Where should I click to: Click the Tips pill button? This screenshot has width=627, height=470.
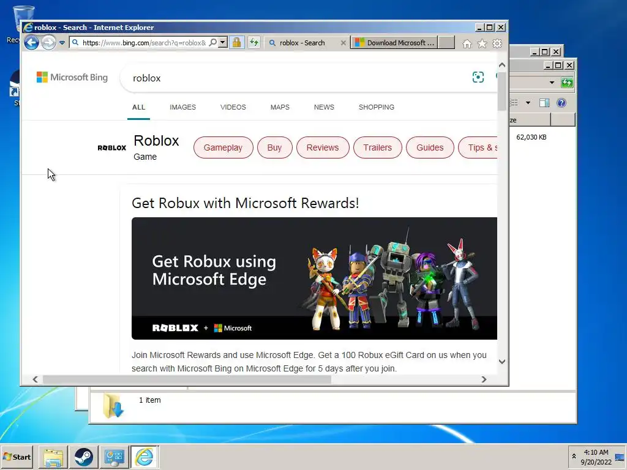click(x=478, y=147)
